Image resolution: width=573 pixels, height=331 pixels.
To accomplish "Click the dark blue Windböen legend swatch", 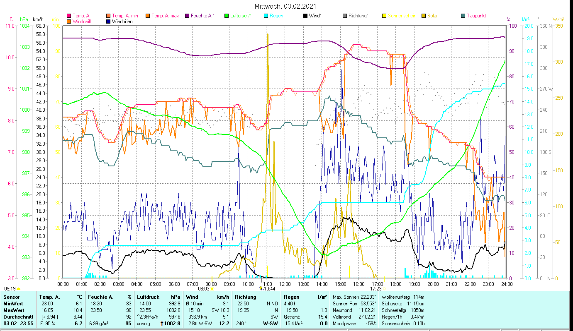I will [x=108, y=21].
